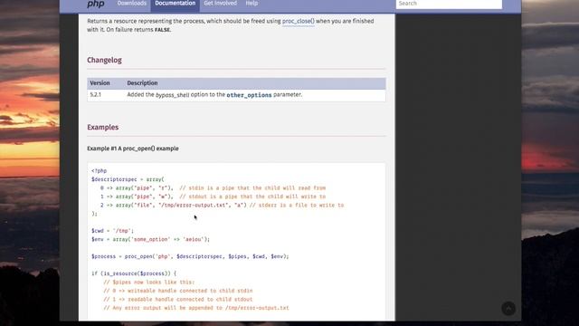This screenshot has width=579, height=326.
Task: Focus the Search input field
Action: click(x=449, y=4)
